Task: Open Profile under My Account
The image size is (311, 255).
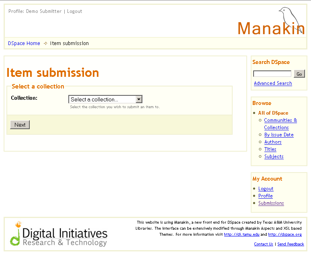Action: tap(265, 196)
